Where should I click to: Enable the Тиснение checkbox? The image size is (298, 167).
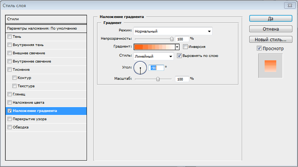(9, 69)
